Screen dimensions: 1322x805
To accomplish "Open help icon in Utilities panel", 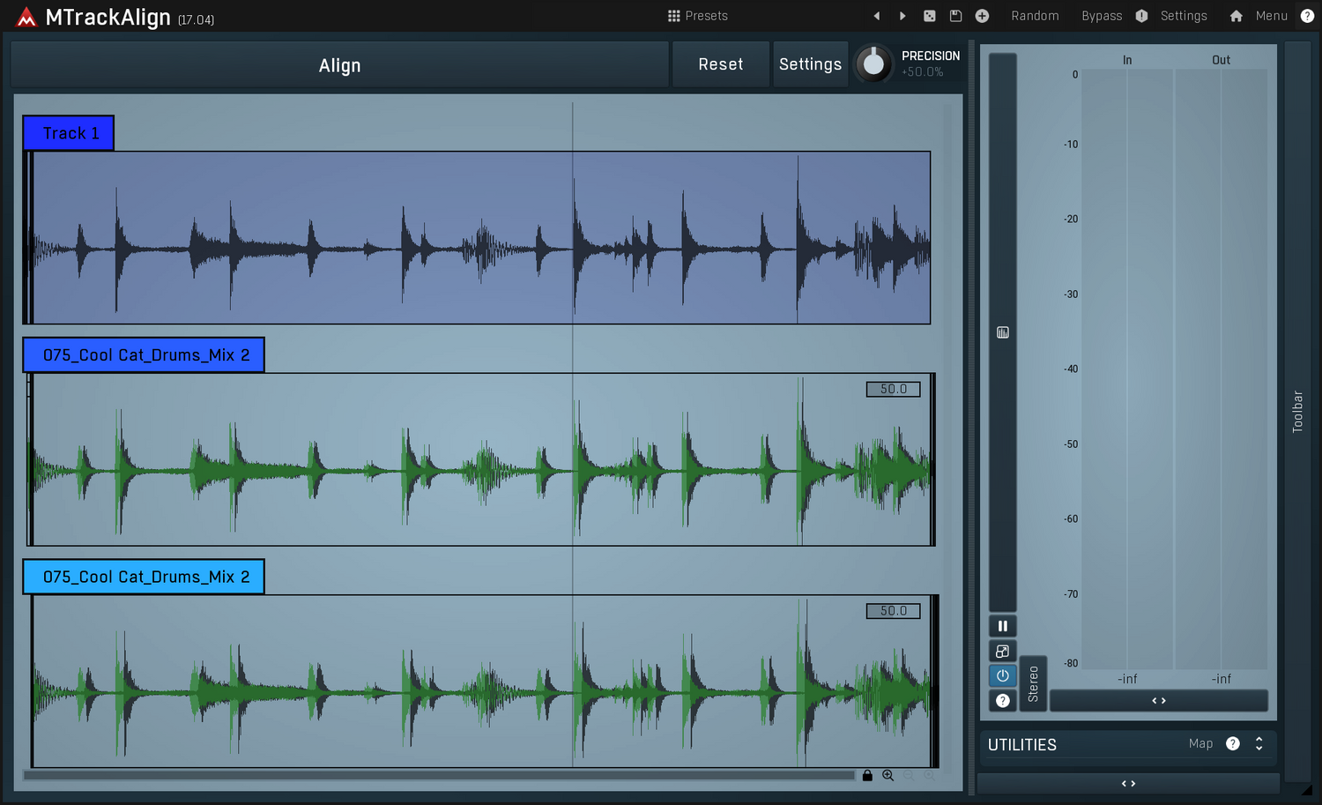I will (1233, 744).
